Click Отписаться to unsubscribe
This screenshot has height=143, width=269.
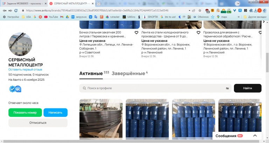coord(38,123)
